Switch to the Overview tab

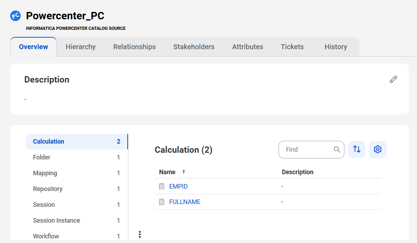[x=34, y=47]
